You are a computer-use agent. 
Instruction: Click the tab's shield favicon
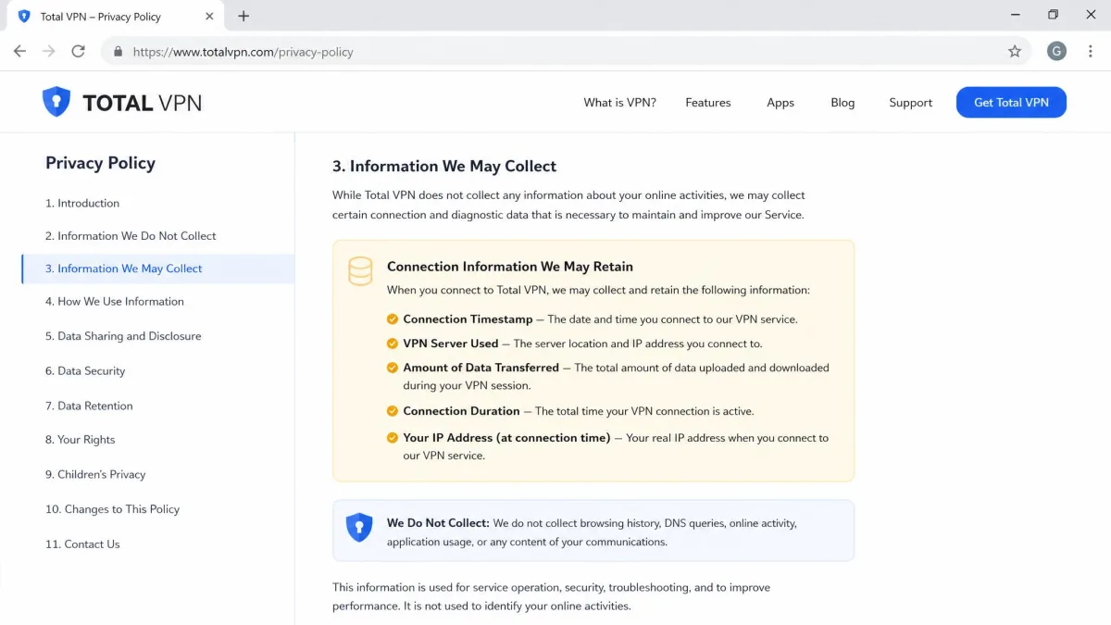[24, 16]
